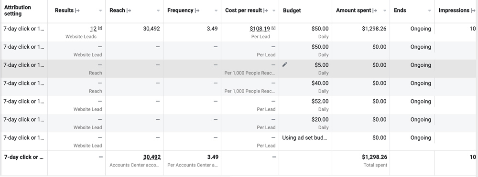Image resolution: width=478 pixels, height=177 pixels.
Task: Open the Frequency column dropdown arrow
Action: click(x=216, y=10)
